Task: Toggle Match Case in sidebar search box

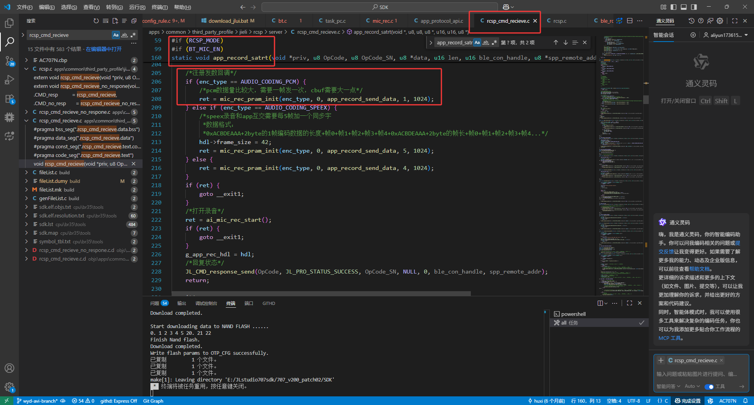Action: click(x=116, y=35)
